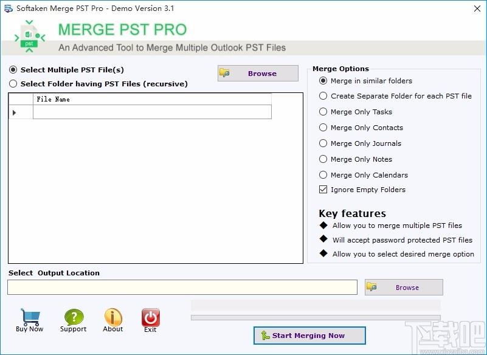Select Merge Only Tasks option

pyautogui.click(x=323, y=112)
